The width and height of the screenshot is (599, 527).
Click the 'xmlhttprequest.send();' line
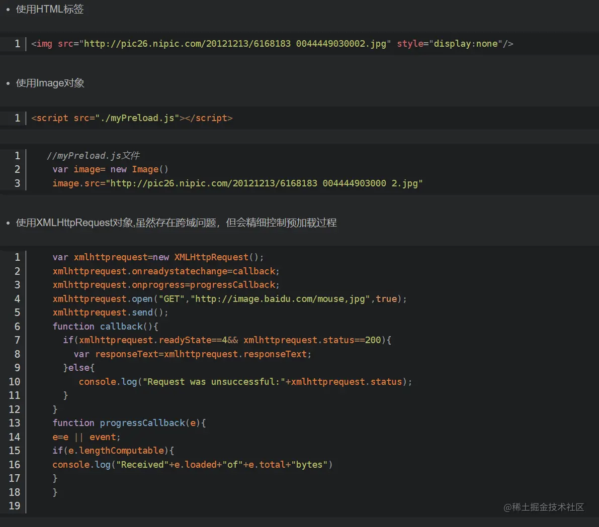coord(111,312)
